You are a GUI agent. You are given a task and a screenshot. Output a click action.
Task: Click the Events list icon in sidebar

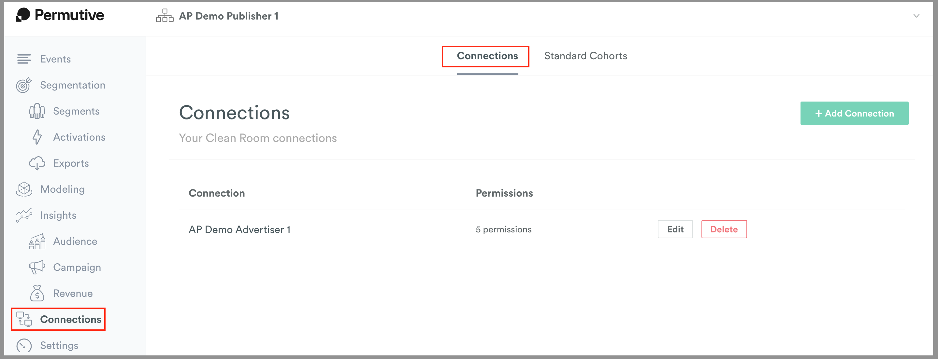click(x=24, y=59)
